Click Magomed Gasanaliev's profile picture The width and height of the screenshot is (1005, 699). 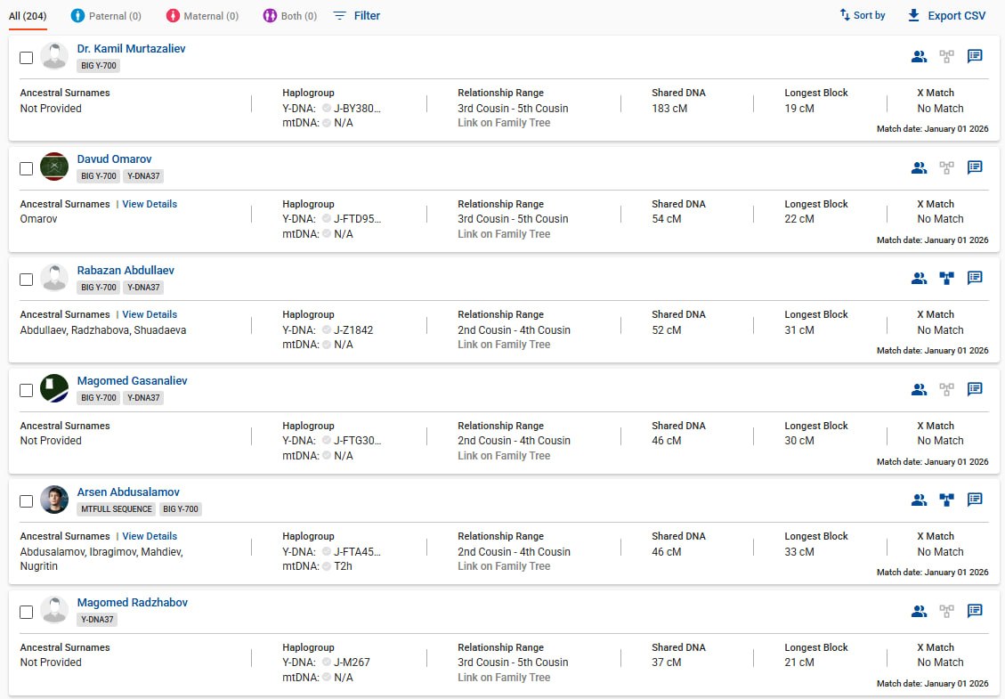tap(54, 388)
